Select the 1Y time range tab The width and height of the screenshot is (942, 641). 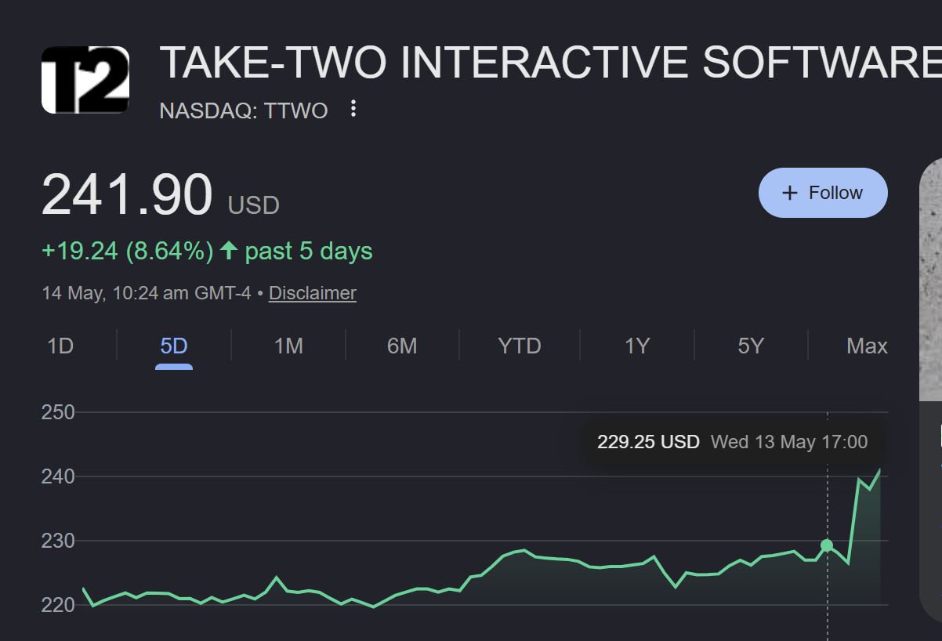tap(637, 346)
